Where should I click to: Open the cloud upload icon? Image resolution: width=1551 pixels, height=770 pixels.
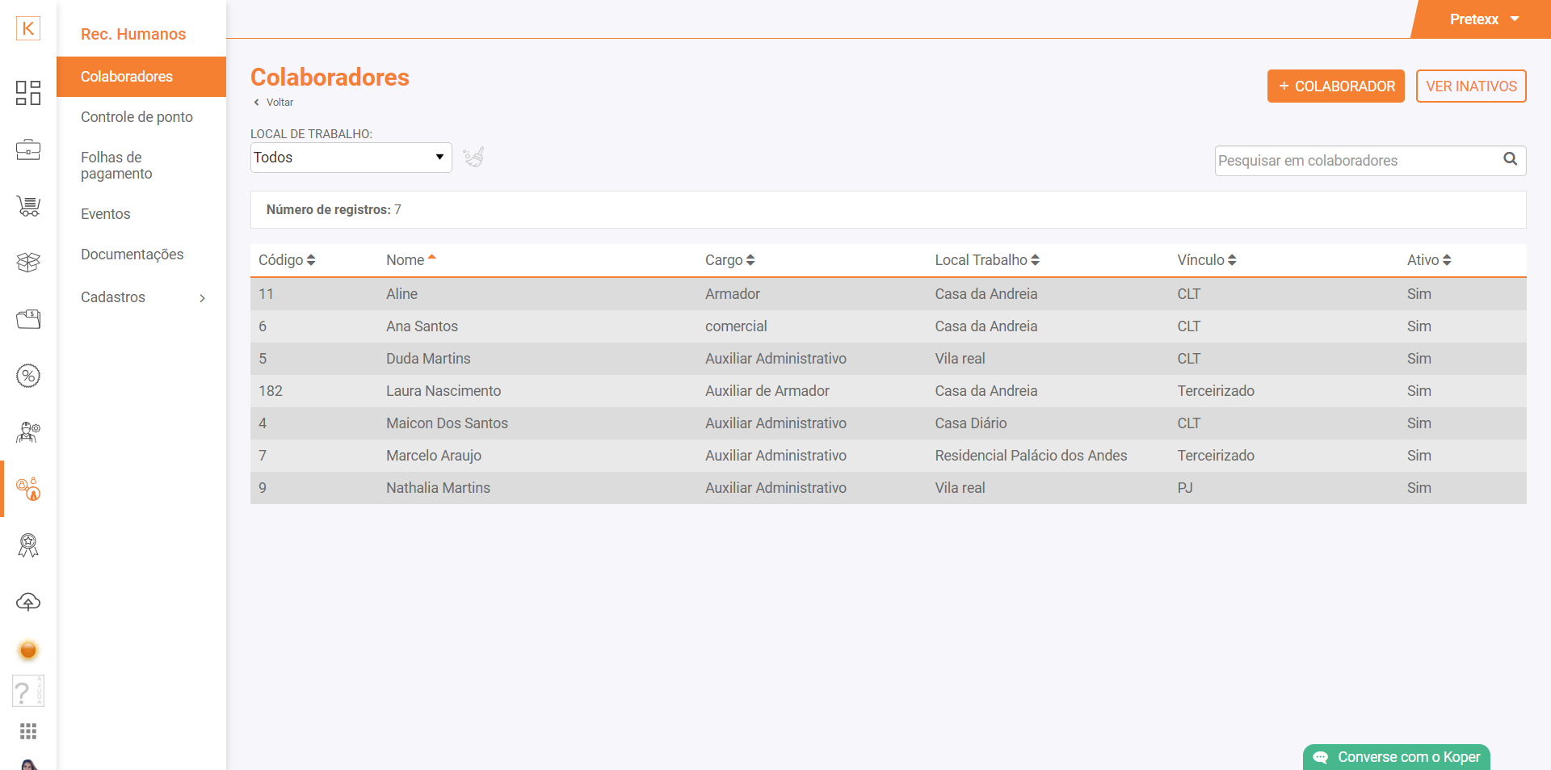[x=28, y=602]
